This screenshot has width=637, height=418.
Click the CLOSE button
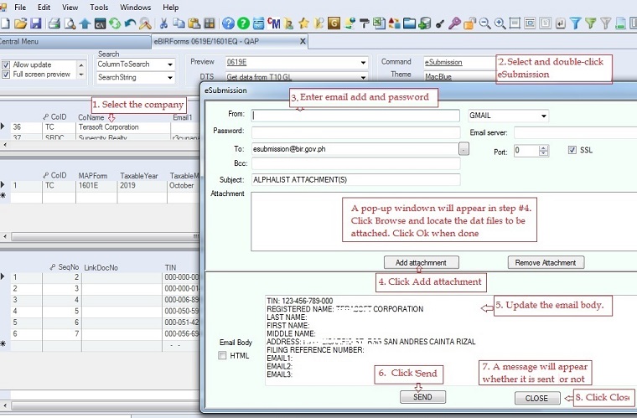[536, 398]
